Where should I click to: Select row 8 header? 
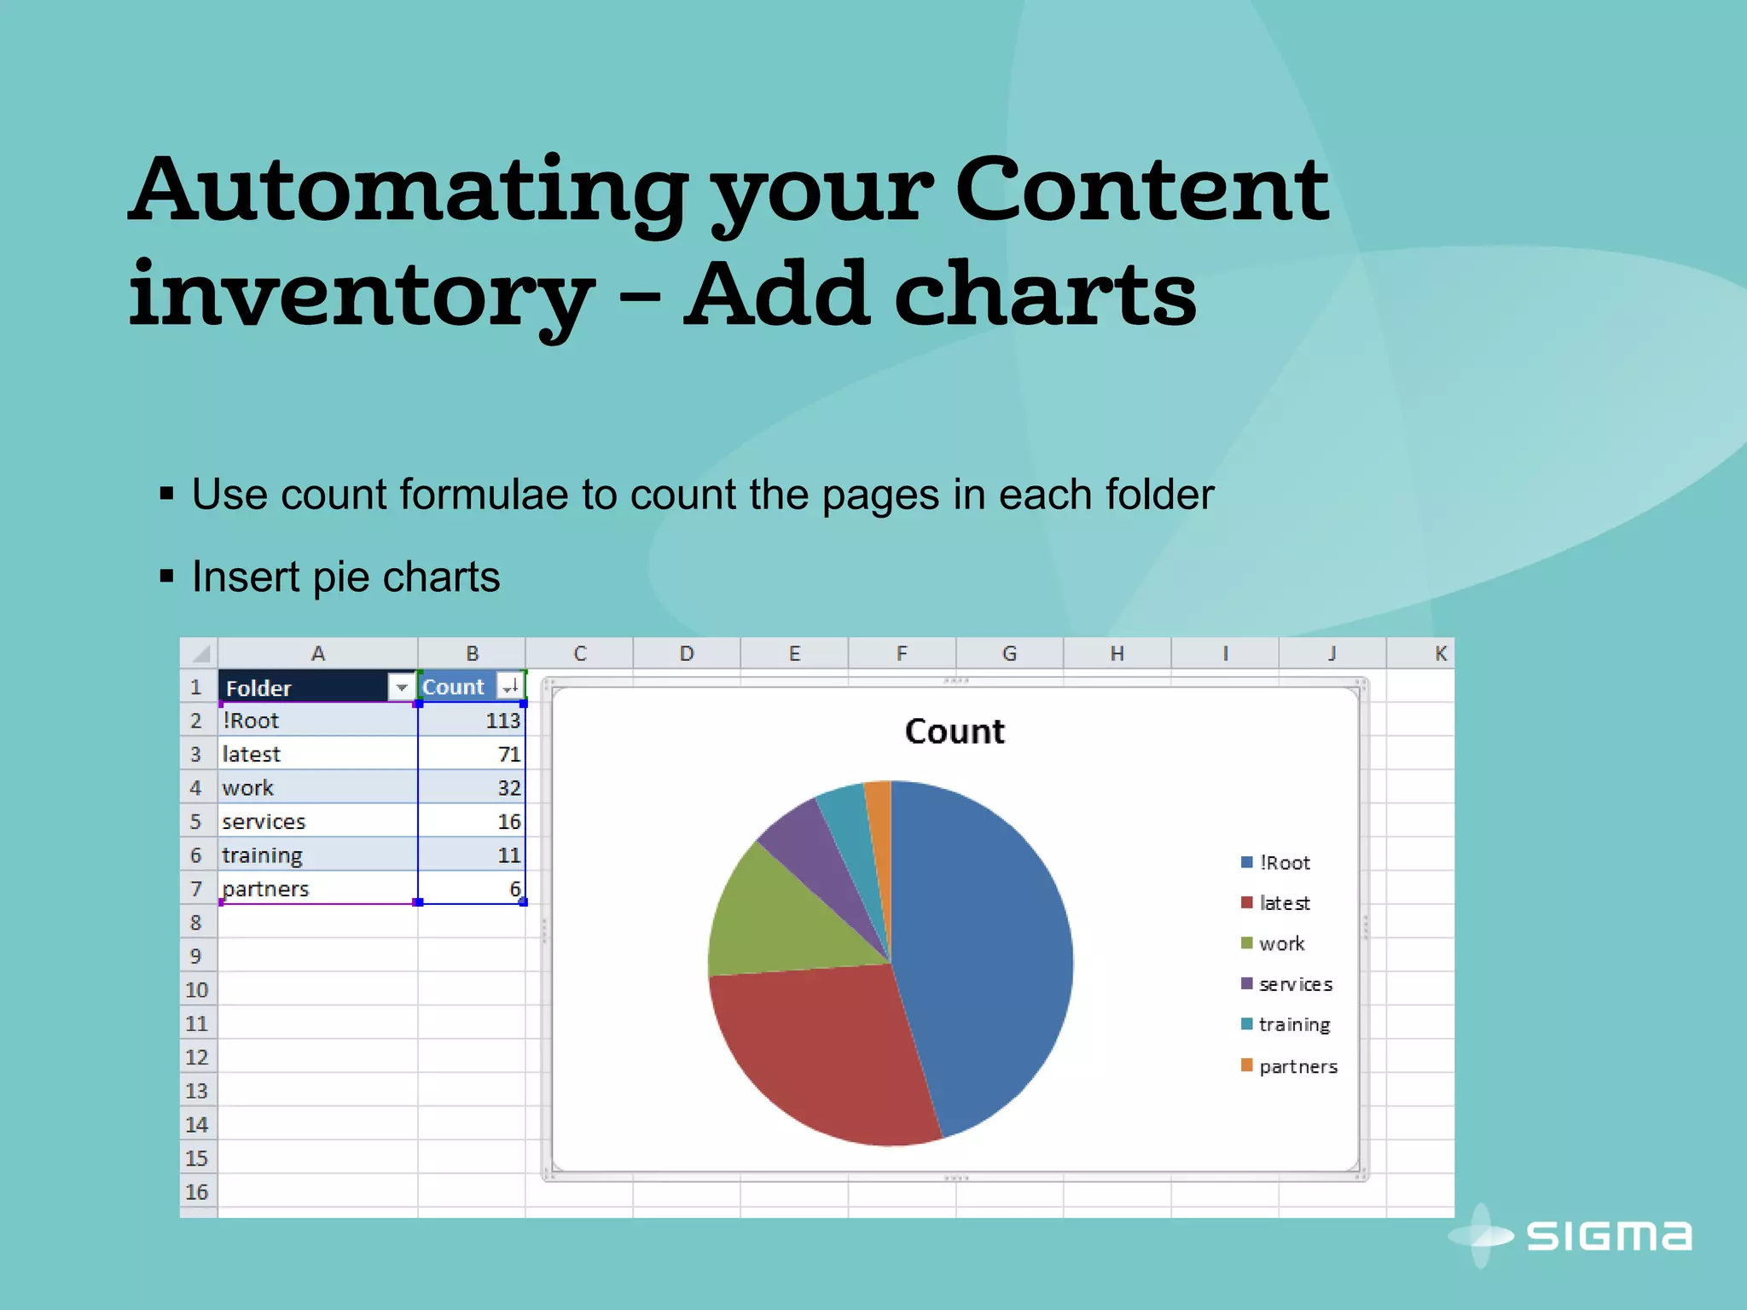pyautogui.click(x=199, y=922)
